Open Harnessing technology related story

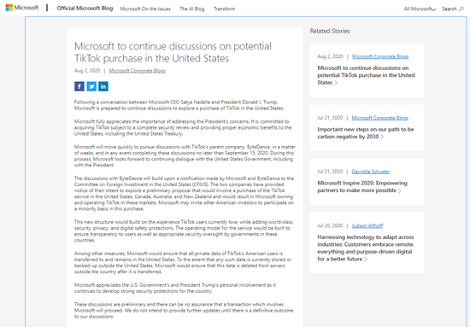point(366,248)
